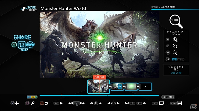Select music note track view icon
The height and width of the screenshot is (111, 199).
click(x=183, y=59)
